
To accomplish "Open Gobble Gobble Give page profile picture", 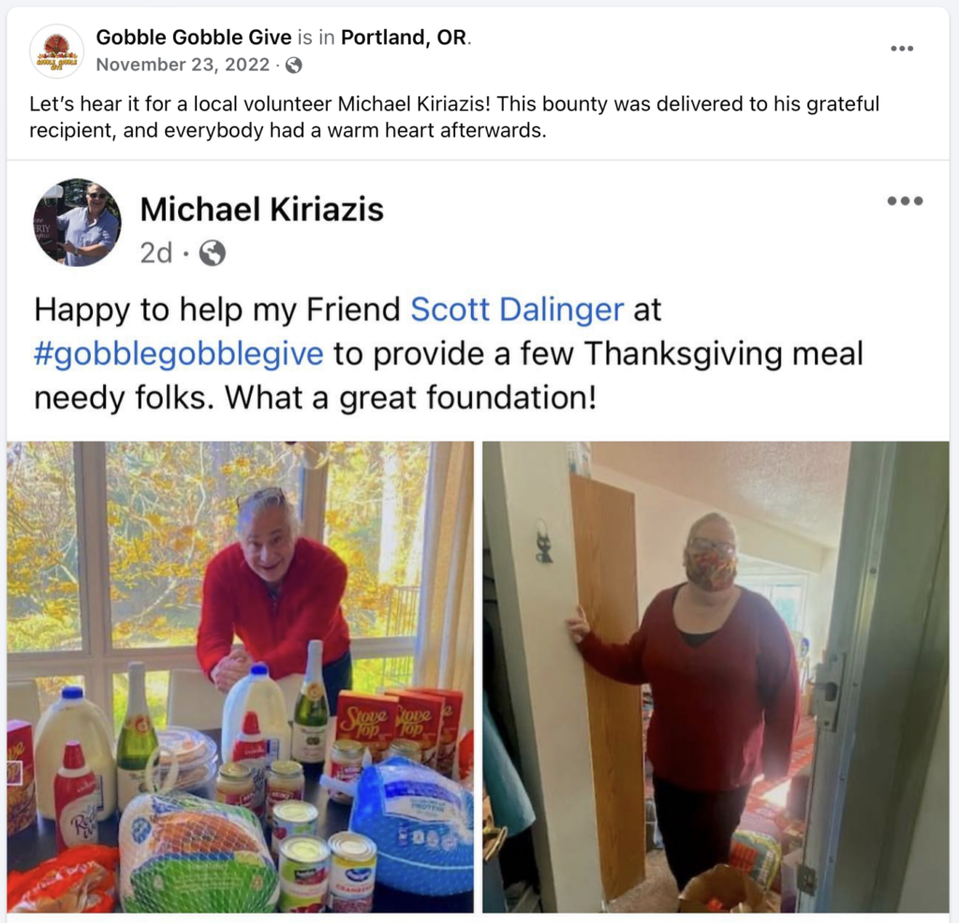I will pyautogui.click(x=57, y=51).
